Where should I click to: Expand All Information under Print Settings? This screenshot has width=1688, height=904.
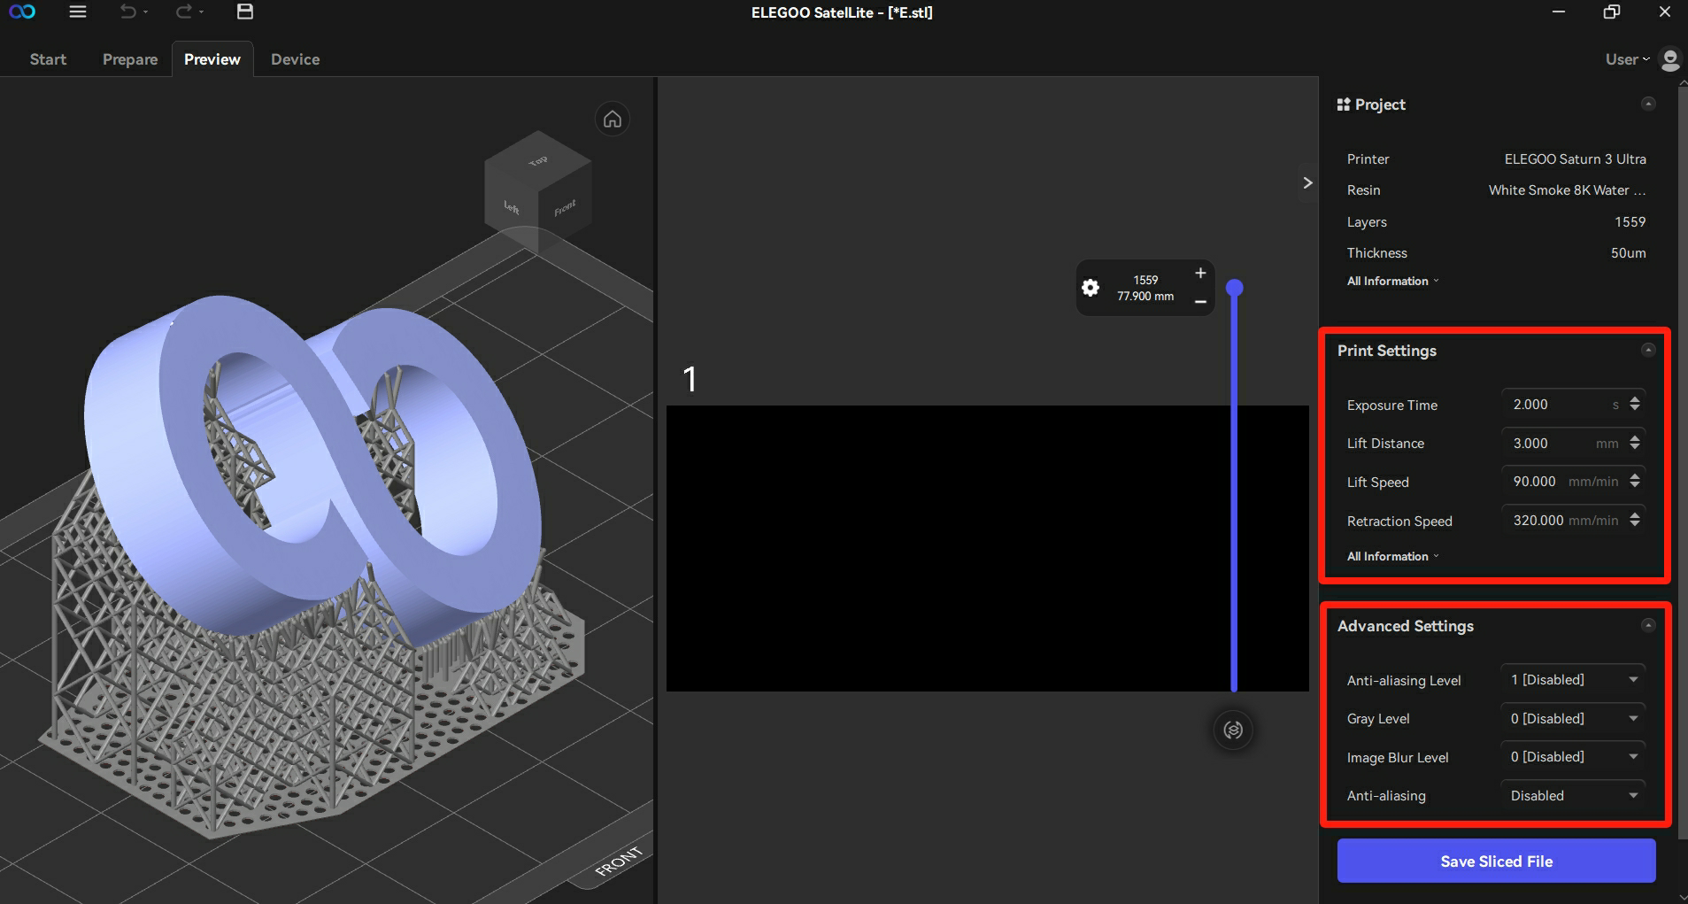pyautogui.click(x=1392, y=556)
